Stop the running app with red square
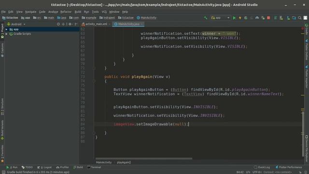The width and height of the screenshot is (309, 174). coord(268,18)
